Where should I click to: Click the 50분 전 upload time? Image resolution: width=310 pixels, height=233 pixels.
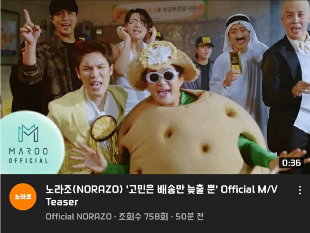(x=190, y=217)
